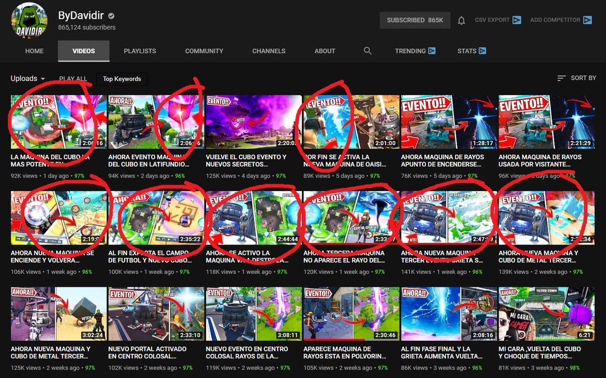Open thumbnail of video lasting 2:08:16

point(448,313)
